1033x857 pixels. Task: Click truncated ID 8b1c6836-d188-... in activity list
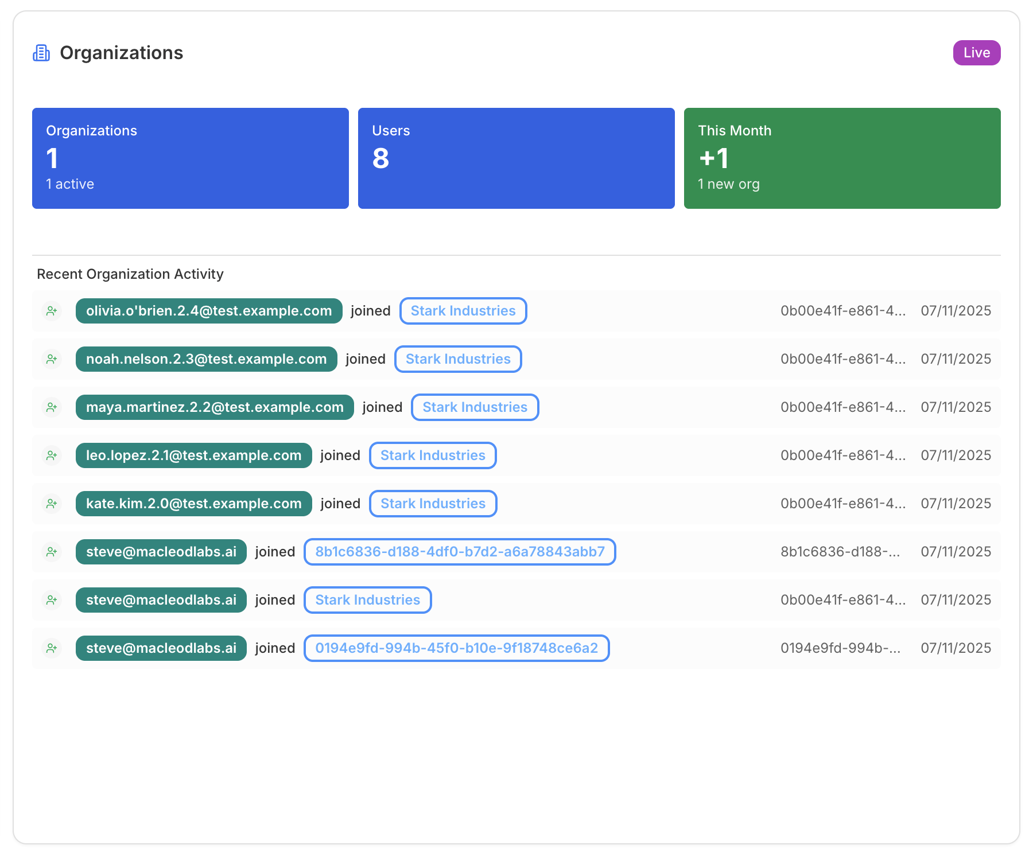point(840,552)
